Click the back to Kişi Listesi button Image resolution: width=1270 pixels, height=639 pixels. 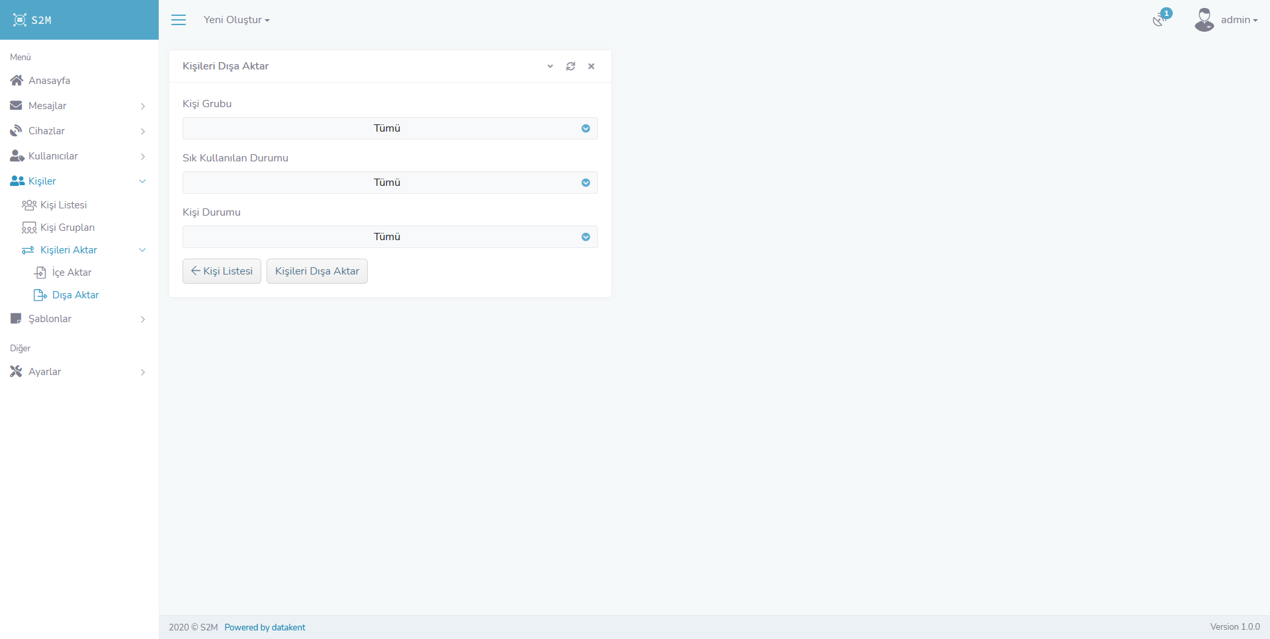click(x=222, y=271)
